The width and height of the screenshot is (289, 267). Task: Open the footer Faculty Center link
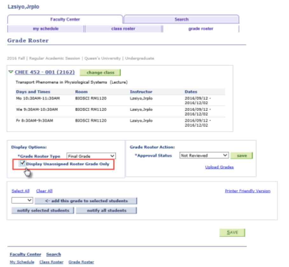pos(25,254)
